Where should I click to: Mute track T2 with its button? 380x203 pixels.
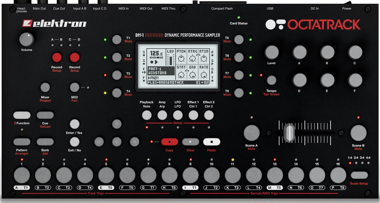point(117,57)
